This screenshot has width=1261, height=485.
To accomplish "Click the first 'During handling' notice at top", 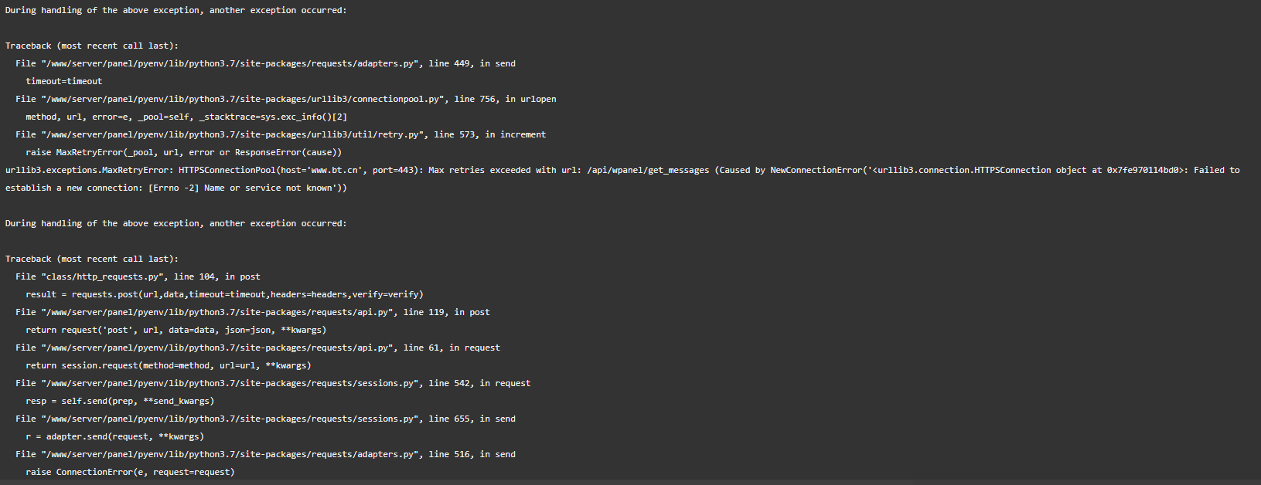I will coord(176,10).
